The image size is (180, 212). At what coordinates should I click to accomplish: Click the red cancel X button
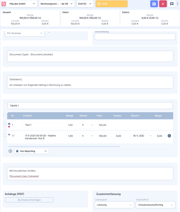163,4
